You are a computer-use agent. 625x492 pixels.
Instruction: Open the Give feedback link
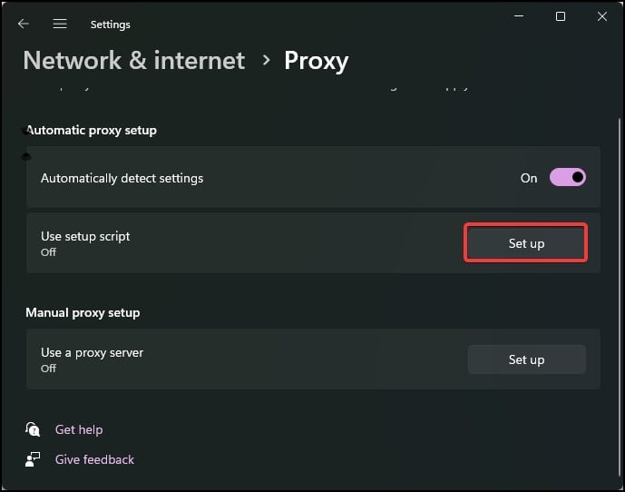[94, 459]
